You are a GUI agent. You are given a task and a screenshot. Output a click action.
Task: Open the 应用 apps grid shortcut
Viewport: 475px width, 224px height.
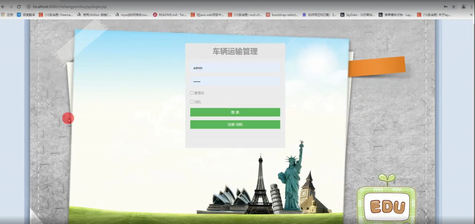pyautogui.click(x=7, y=15)
